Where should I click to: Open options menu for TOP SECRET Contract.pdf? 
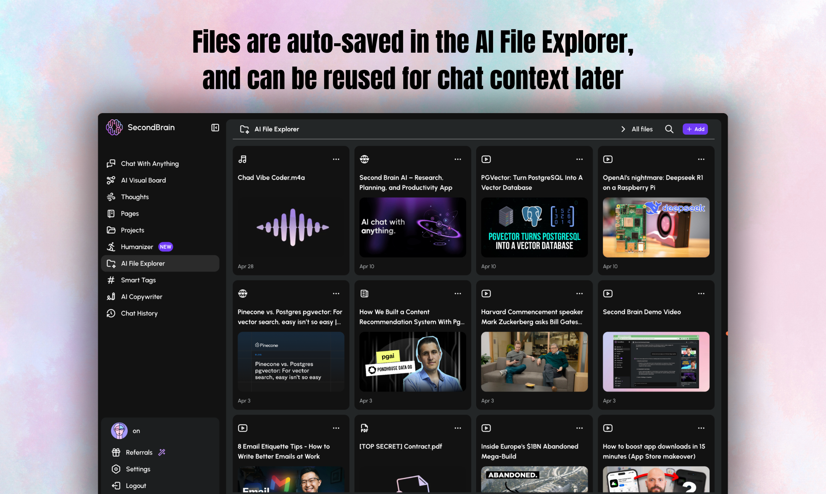coord(458,428)
